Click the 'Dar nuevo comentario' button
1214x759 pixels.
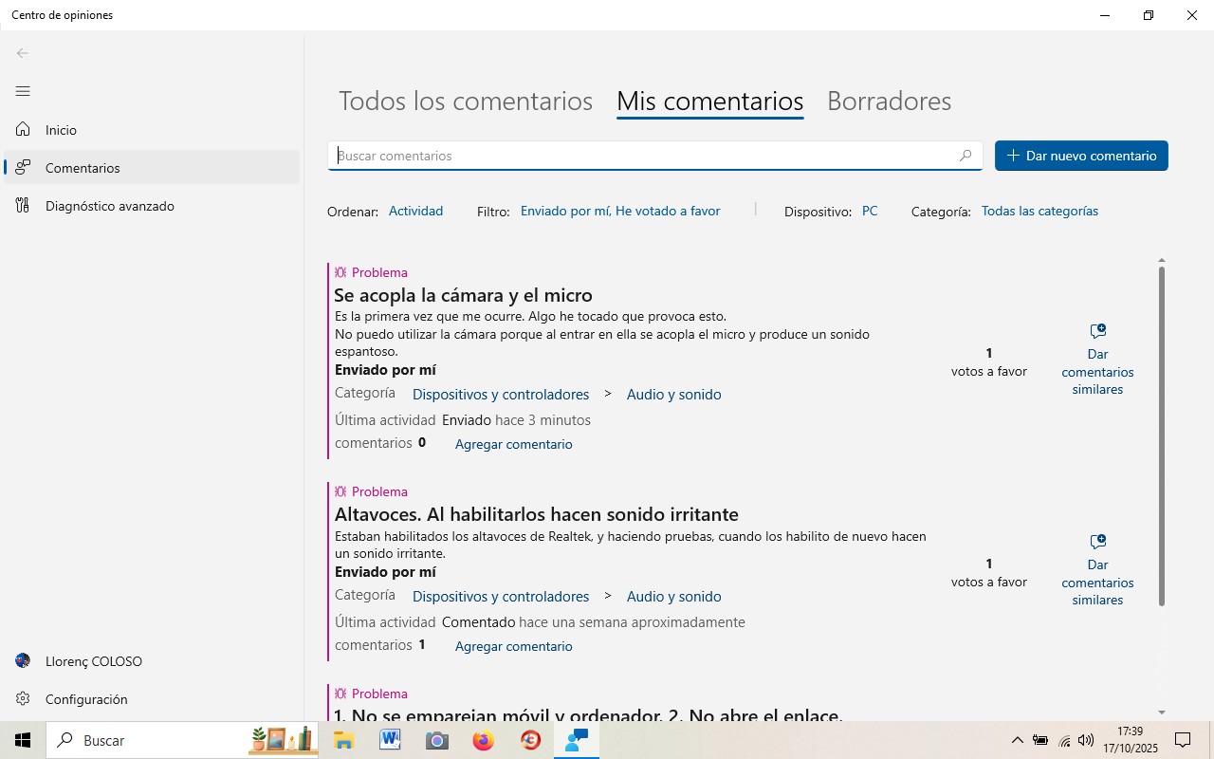pyautogui.click(x=1081, y=156)
